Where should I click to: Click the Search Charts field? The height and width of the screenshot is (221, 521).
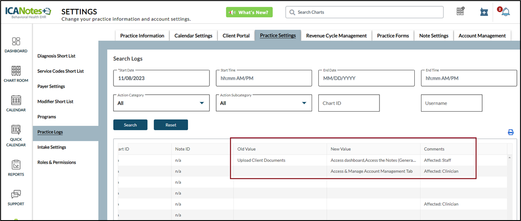[x=364, y=12]
